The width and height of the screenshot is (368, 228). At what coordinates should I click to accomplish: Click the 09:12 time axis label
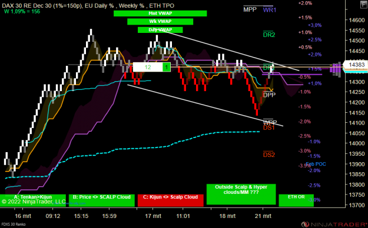click(53, 216)
